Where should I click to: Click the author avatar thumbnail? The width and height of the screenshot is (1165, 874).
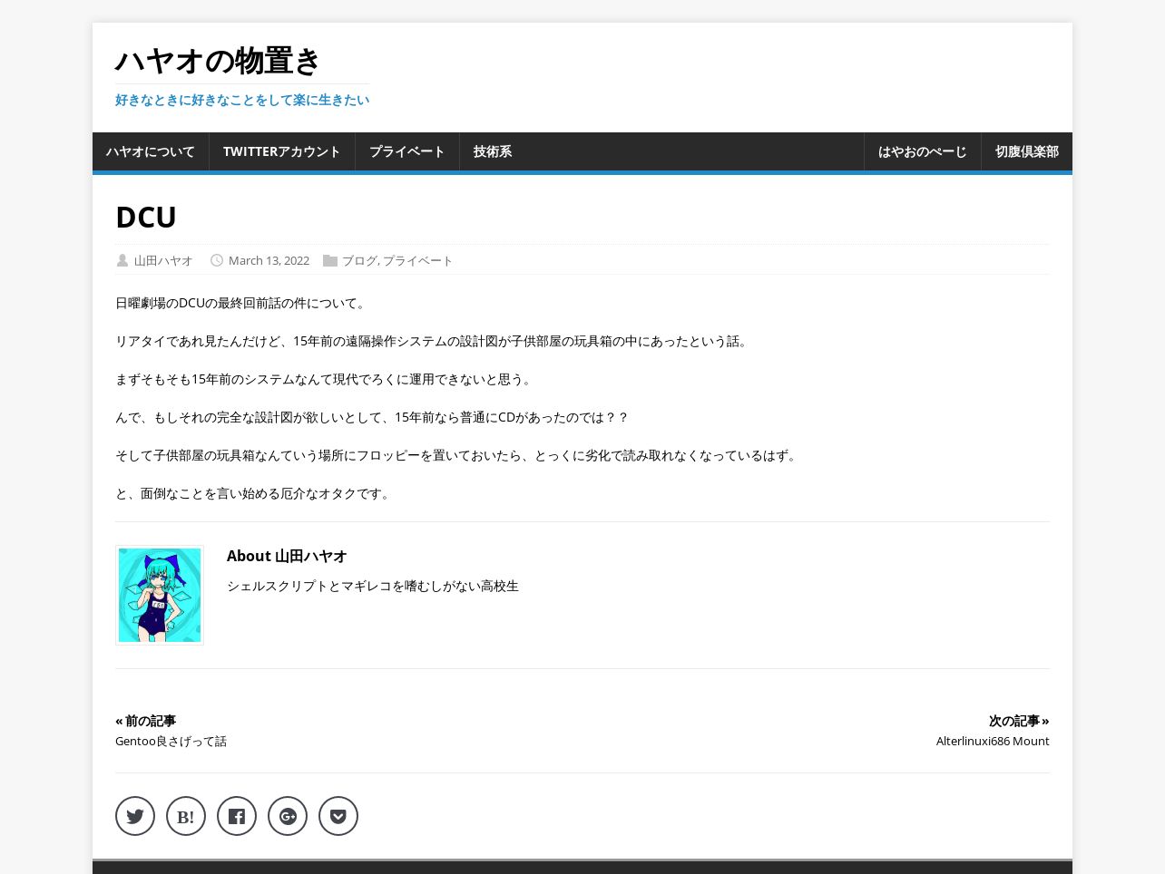coord(160,595)
